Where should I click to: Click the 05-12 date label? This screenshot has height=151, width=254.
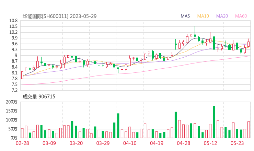point(210,143)
